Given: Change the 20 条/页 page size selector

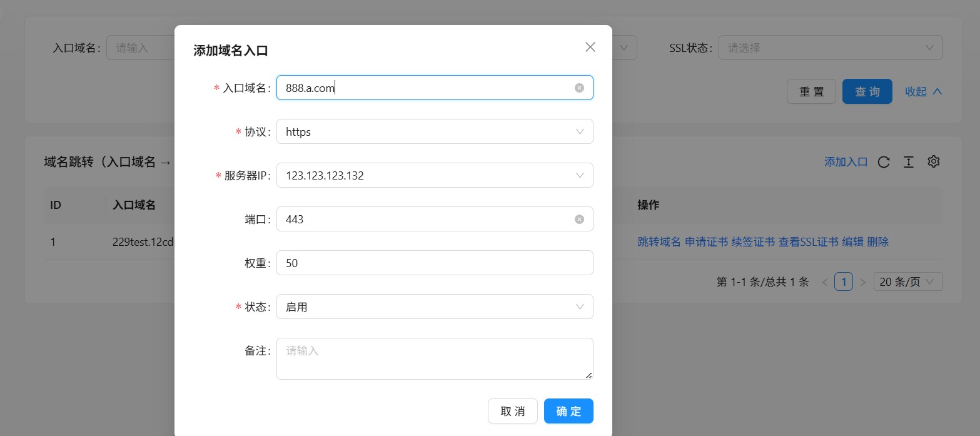Looking at the screenshot, I should pyautogui.click(x=907, y=282).
